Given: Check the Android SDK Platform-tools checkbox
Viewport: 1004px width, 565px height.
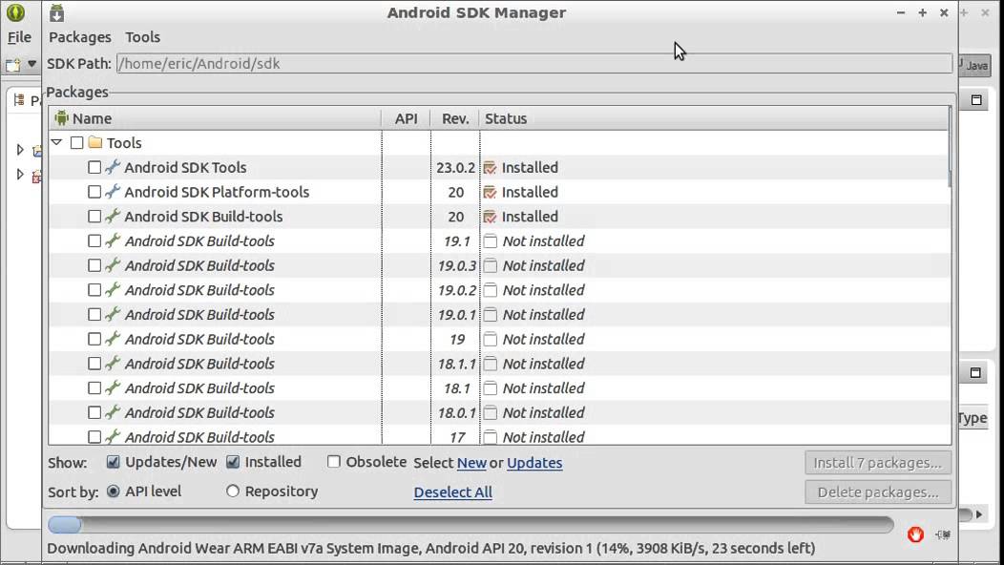Looking at the screenshot, I should 94,192.
